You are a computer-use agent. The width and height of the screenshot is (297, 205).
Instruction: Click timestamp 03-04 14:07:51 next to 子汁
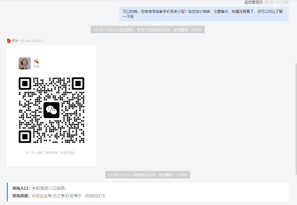[32, 41]
